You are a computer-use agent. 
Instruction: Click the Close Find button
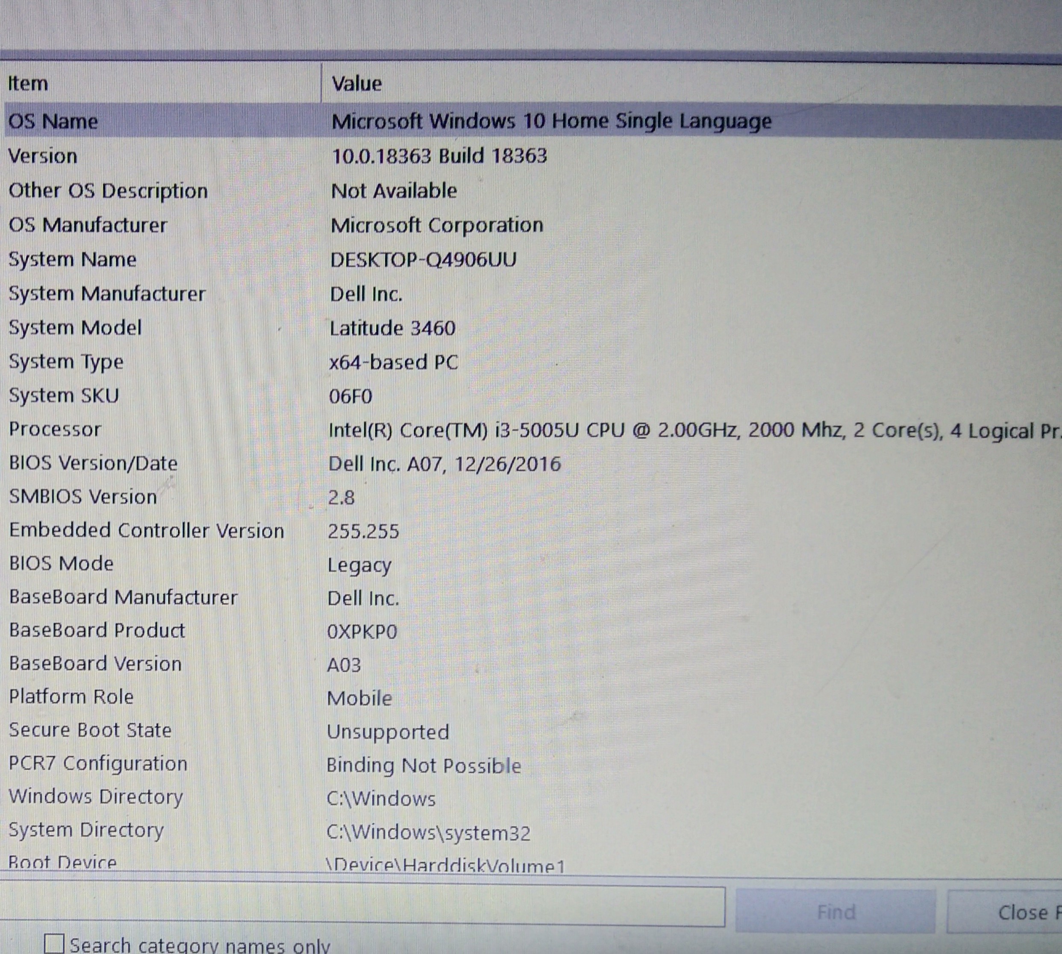[x=1005, y=913]
